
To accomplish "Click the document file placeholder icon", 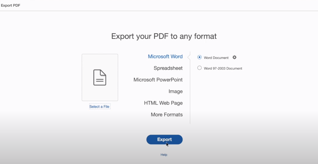I will point(100,77).
